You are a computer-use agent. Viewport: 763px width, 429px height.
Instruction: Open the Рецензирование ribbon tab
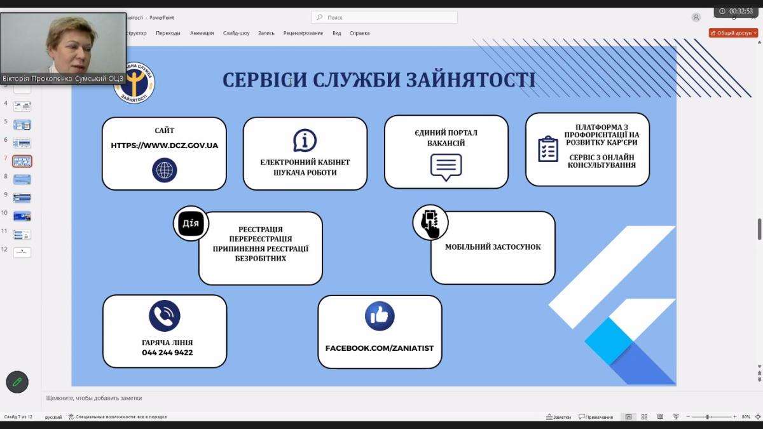coord(303,33)
